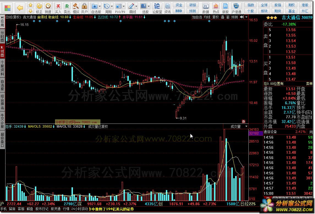Open the 修正 correction tool
315x214 pixels.
(39, 8)
